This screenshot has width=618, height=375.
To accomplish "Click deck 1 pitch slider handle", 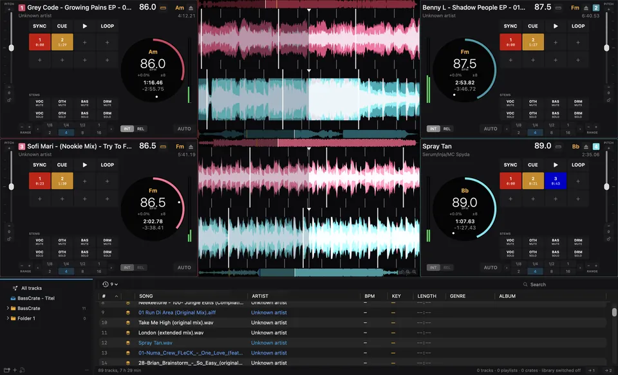I will tap(12, 48).
